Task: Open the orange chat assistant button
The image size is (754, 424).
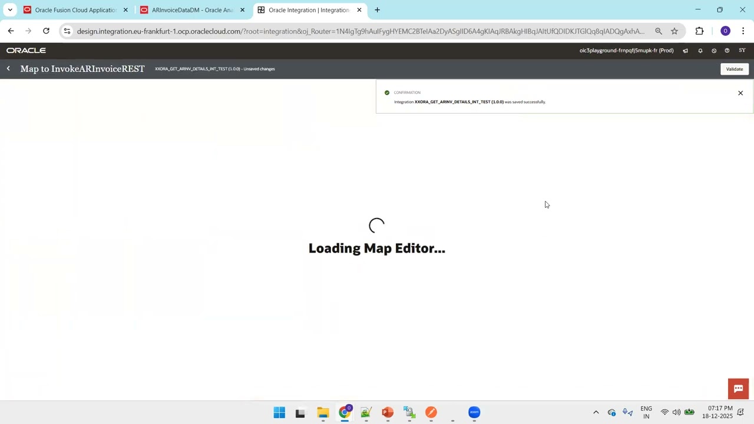Action: 738,389
